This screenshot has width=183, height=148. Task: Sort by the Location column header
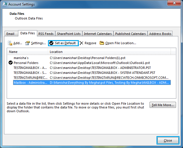(x=109, y=52)
